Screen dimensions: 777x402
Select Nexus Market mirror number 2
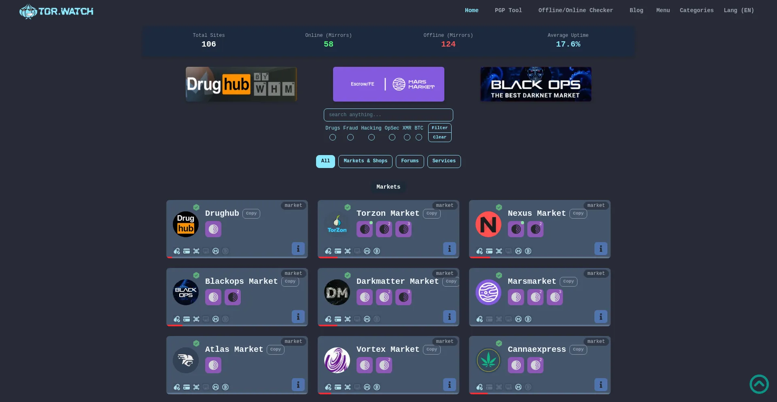[x=535, y=229]
